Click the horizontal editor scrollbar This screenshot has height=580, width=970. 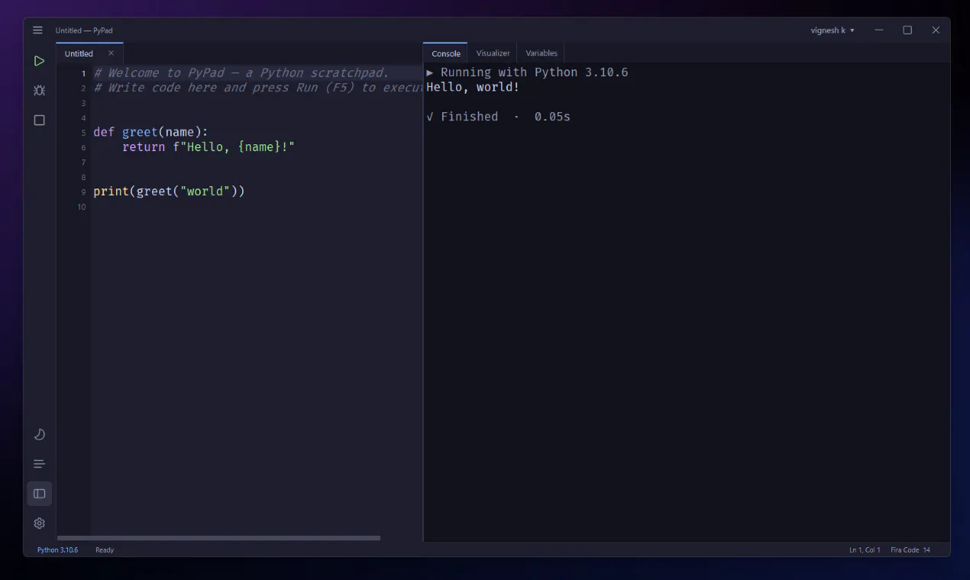(x=218, y=538)
